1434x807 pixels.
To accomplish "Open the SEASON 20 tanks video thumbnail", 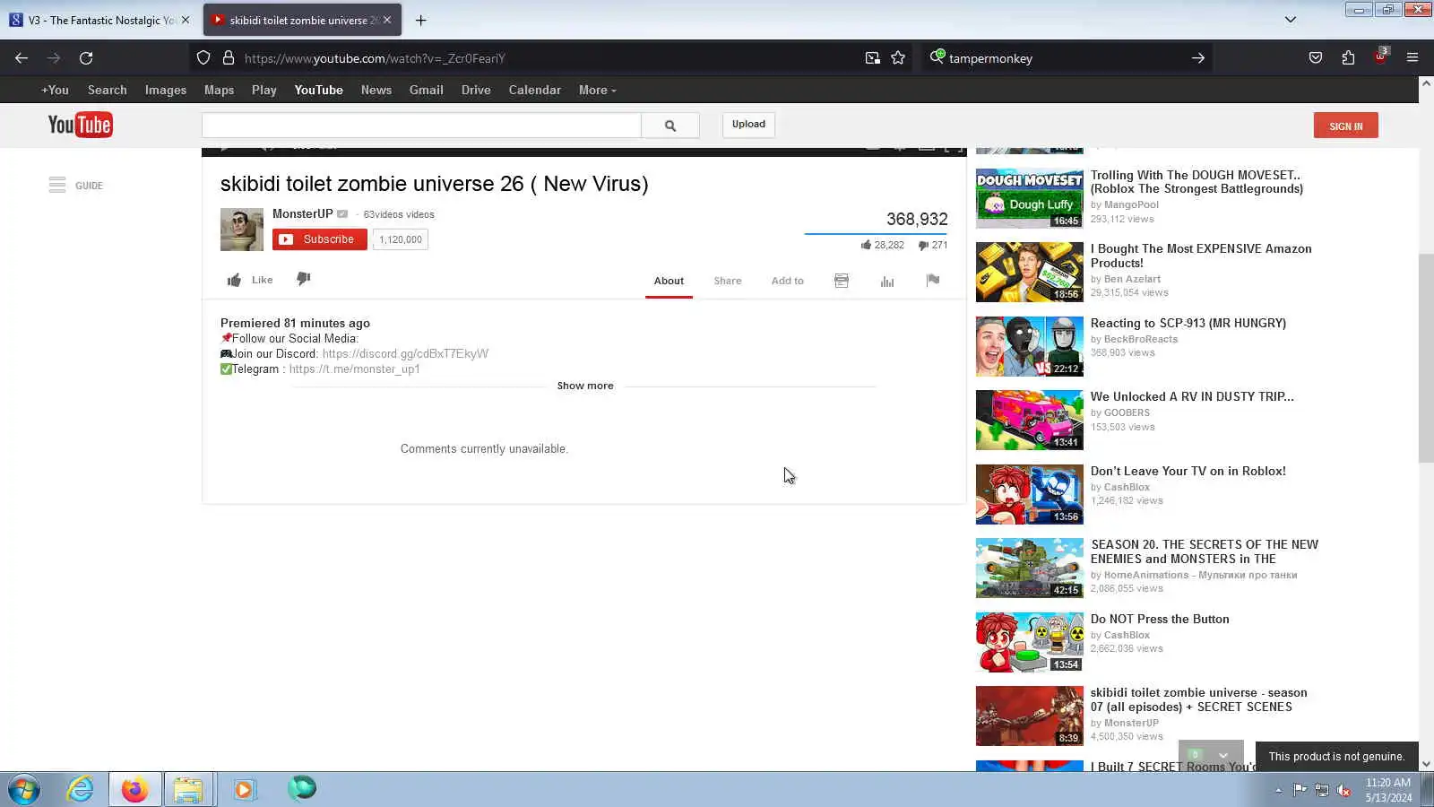I will coord(1030,568).
